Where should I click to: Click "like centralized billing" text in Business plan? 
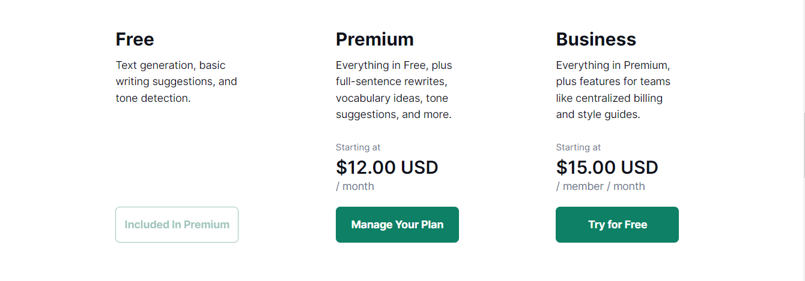tap(609, 98)
